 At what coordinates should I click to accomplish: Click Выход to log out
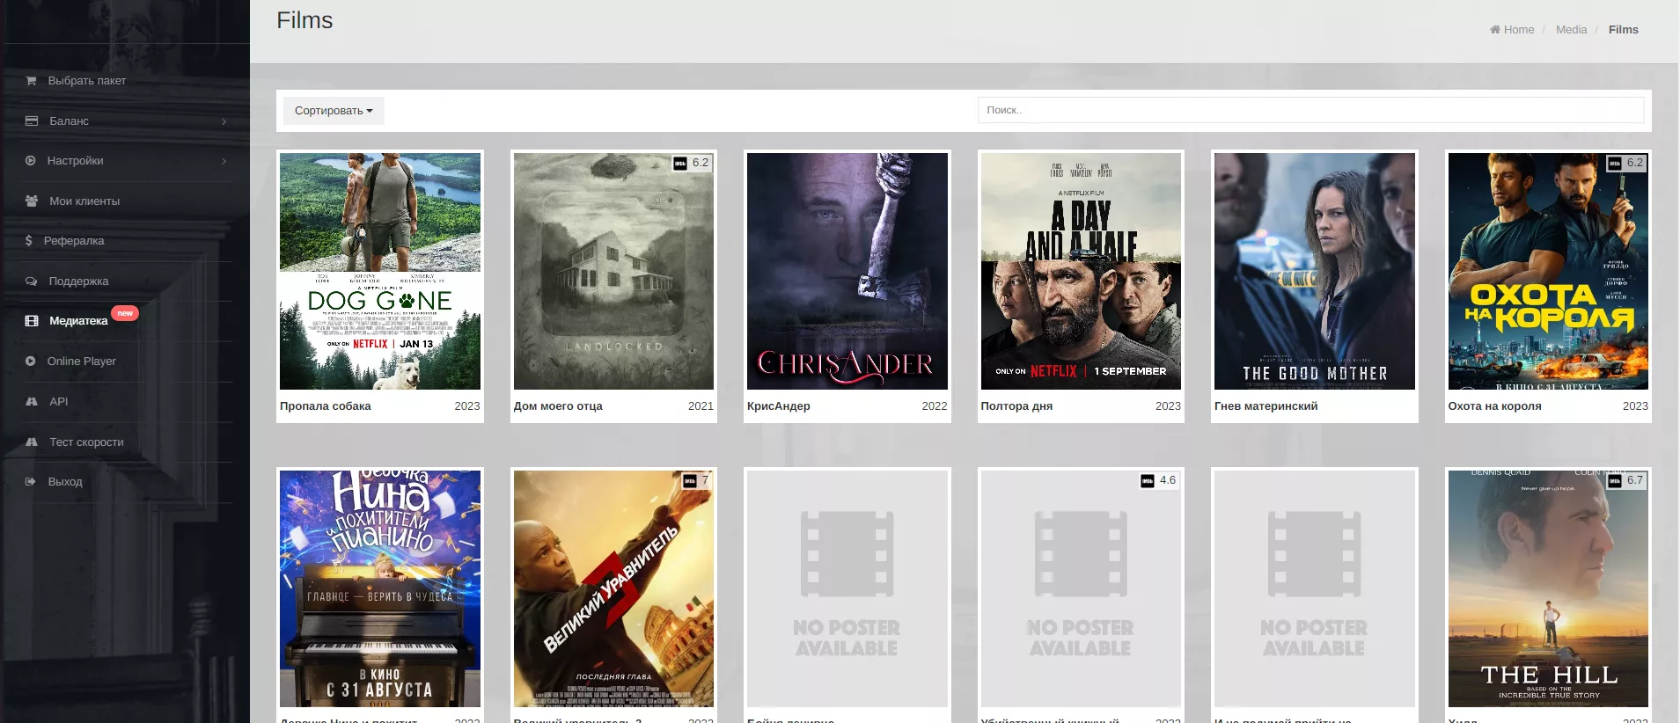click(65, 482)
